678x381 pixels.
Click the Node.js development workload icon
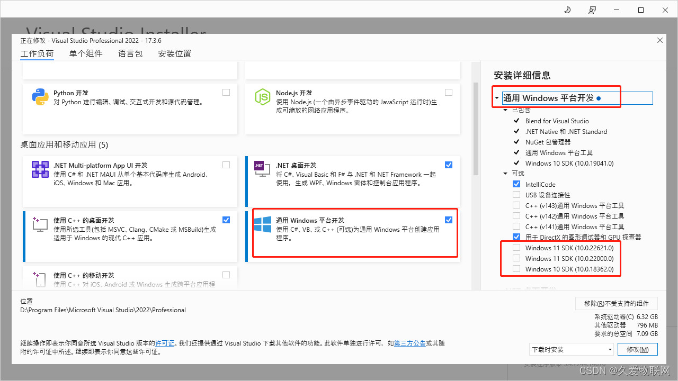pos(263,97)
